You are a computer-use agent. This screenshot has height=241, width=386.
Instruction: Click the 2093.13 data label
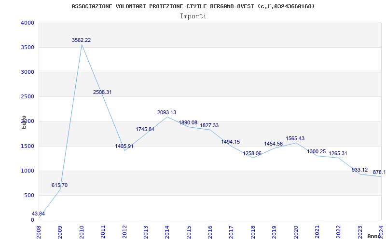(166, 112)
